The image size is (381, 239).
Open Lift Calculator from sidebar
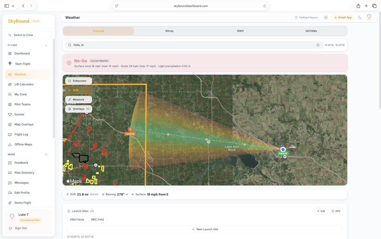point(24,84)
